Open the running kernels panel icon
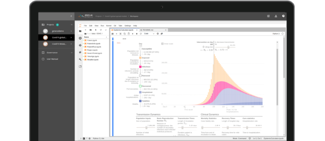This screenshot has width=325, height=141. click(x=80, y=38)
